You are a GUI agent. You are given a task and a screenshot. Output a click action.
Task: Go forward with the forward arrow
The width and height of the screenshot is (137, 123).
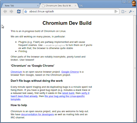pos(11,12)
